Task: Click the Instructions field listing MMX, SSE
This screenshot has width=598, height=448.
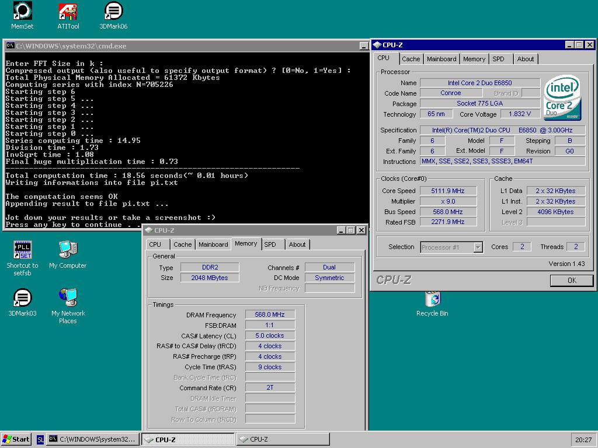Action: (x=503, y=161)
